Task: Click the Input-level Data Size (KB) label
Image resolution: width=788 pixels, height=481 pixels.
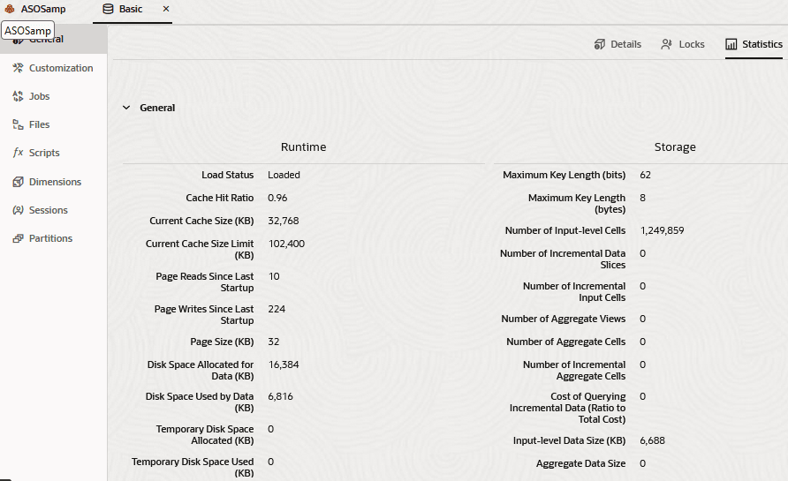Action: click(570, 440)
